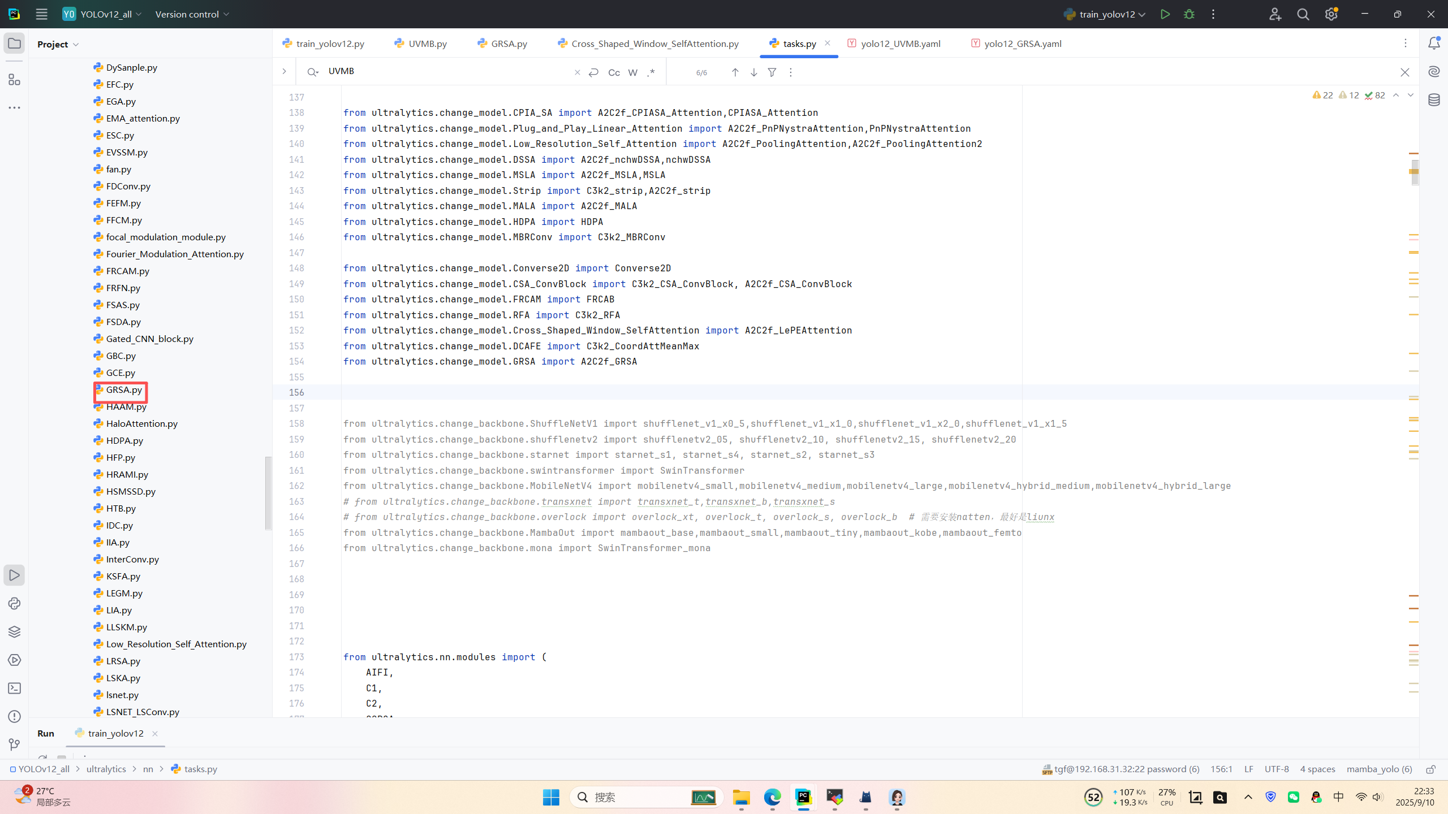The width and height of the screenshot is (1448, 814).
Task: Toggle whole Words search option
Action: 632,72
